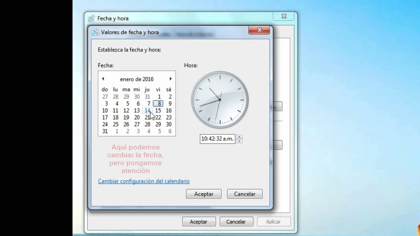Select day 12 in calendar
Image resolution: width=420 pixels, height=236 pixels.
(126, 110)
